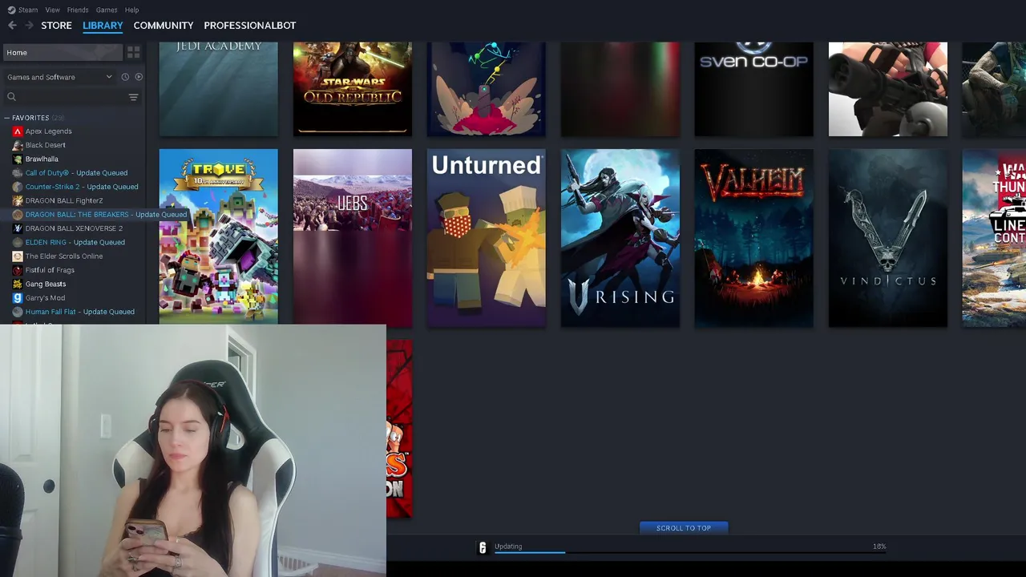Image resolution: width=1026 pixels, height=577 pixels.
Task: Open the V Rising game cover
Action: coord(620,238)
